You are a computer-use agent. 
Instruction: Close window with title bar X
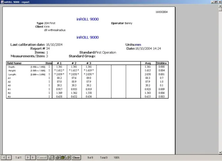click(220, 2)
